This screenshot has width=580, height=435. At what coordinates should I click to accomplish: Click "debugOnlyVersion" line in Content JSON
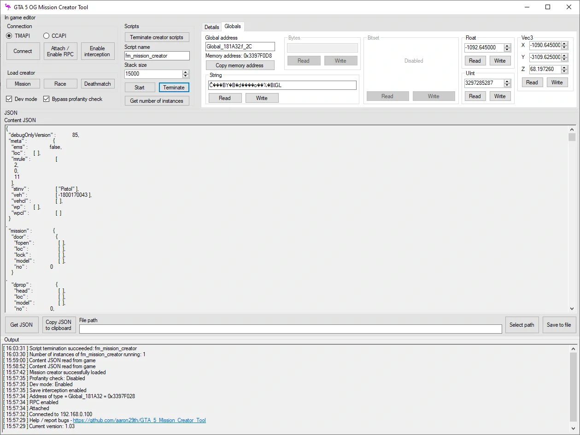coord(44,135)
